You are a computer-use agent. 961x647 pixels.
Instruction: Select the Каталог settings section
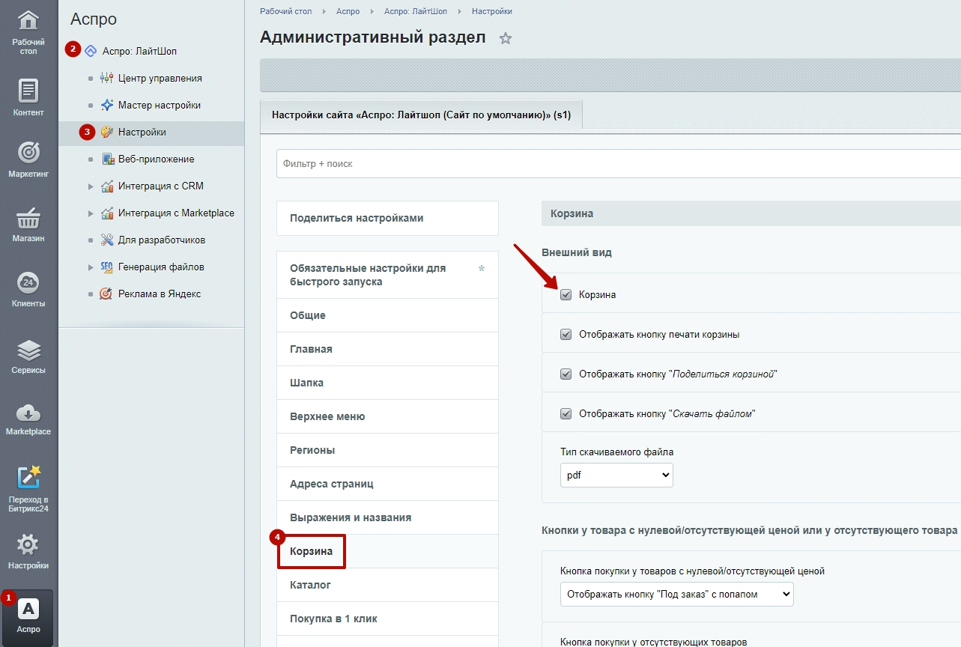click(387, 585)
